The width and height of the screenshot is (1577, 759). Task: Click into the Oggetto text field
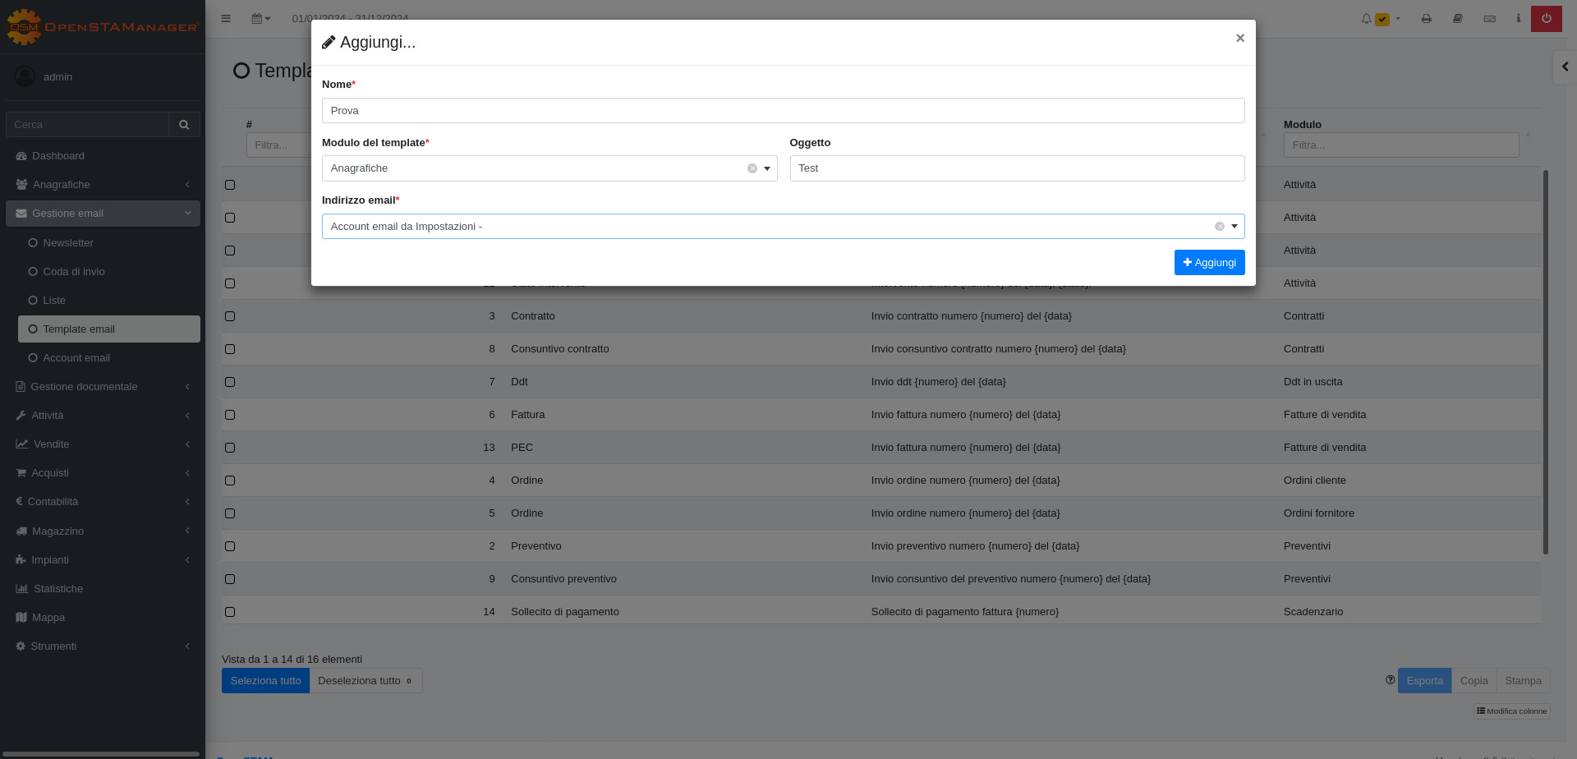[1017, 168]
